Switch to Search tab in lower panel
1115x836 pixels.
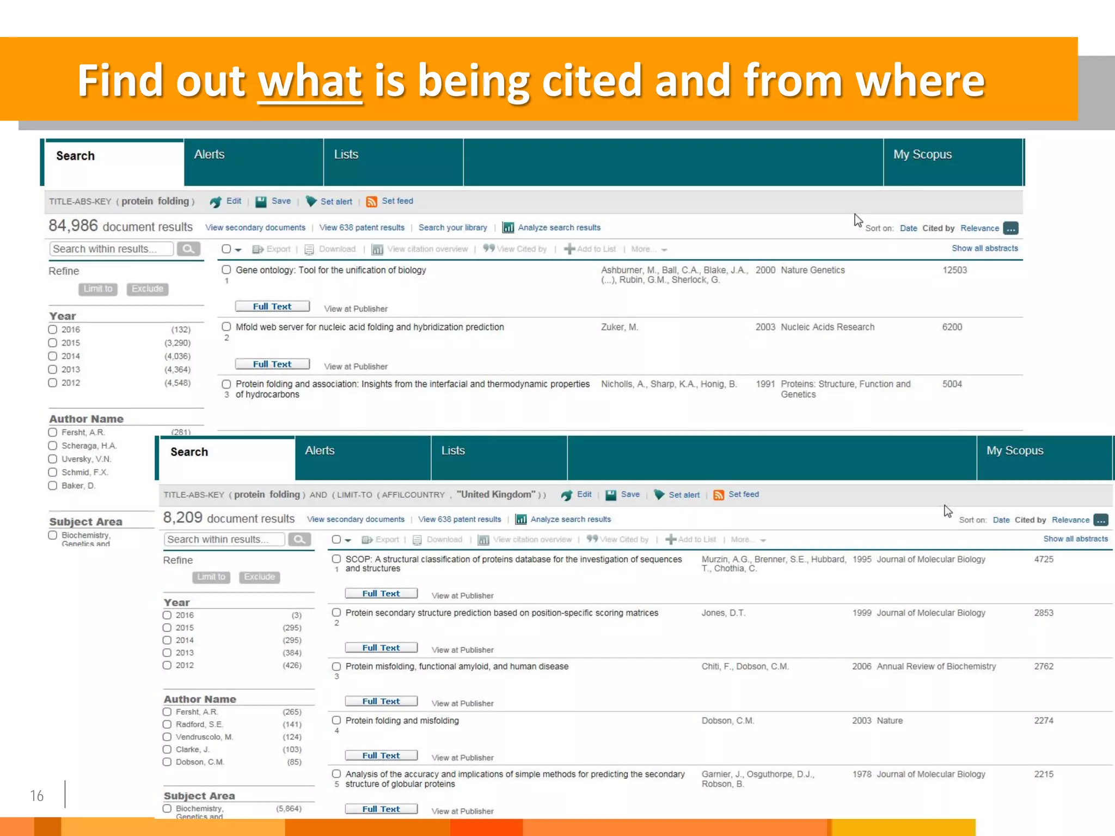(226, 459)
